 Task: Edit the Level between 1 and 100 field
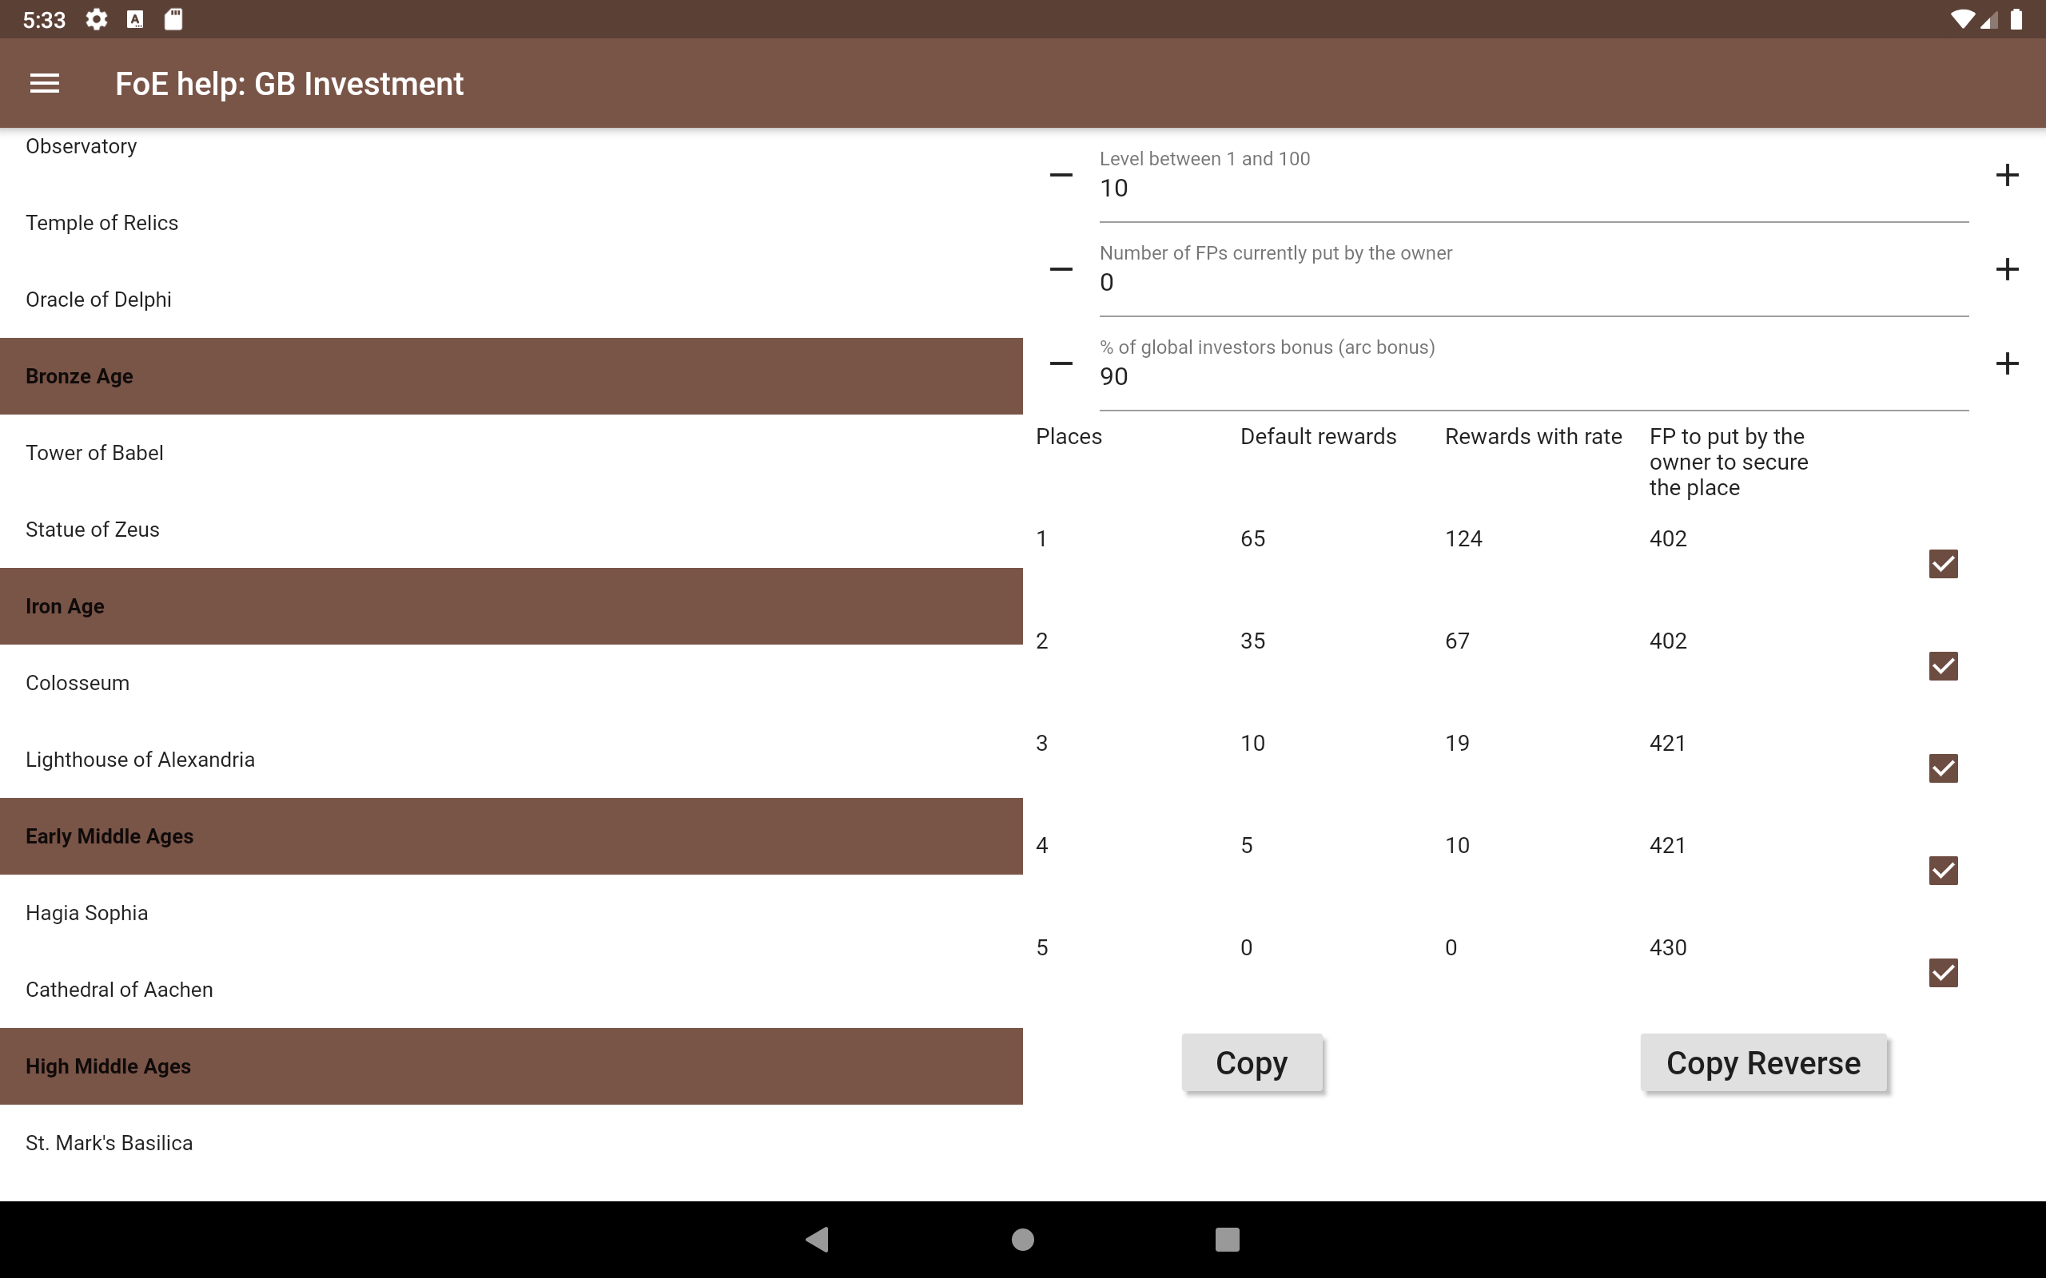tap(1532, 188)
